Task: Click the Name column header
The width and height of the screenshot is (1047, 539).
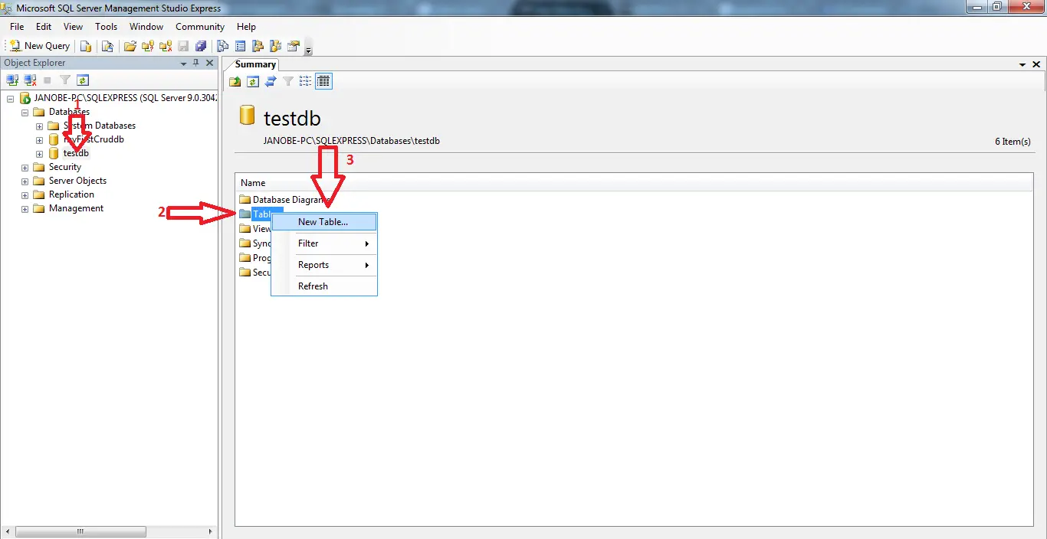Action: click(634, 183)
